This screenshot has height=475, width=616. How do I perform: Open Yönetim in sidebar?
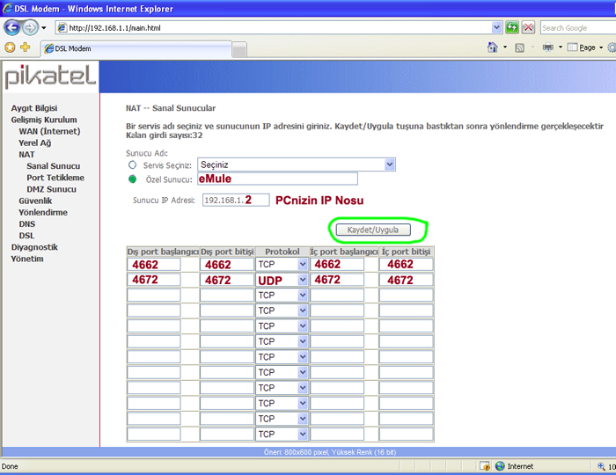(27, 259)
